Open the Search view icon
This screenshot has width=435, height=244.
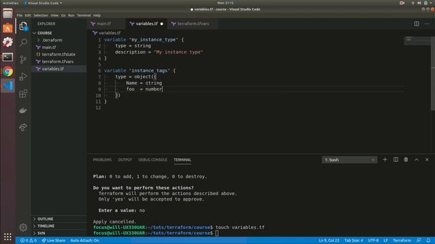click(23, 42)
